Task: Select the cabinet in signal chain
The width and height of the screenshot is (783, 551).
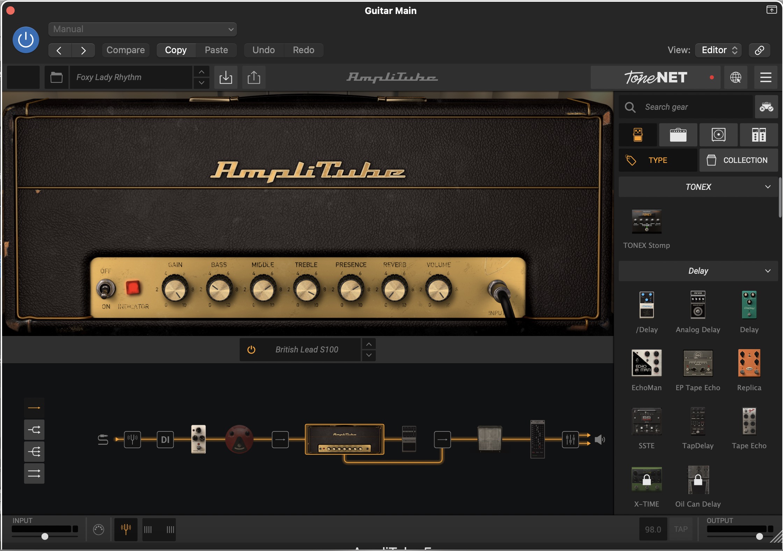Action: tap(490, 439)
